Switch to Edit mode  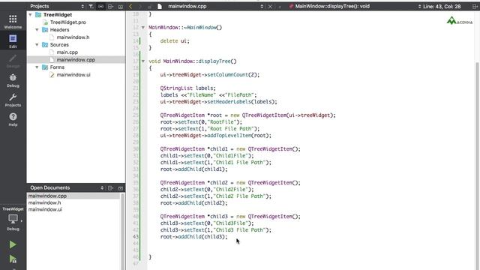pos(13,41)
